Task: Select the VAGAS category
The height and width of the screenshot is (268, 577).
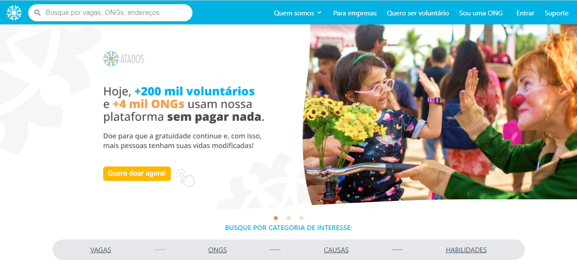Action: pyautogui.click(x=101, y=250)
